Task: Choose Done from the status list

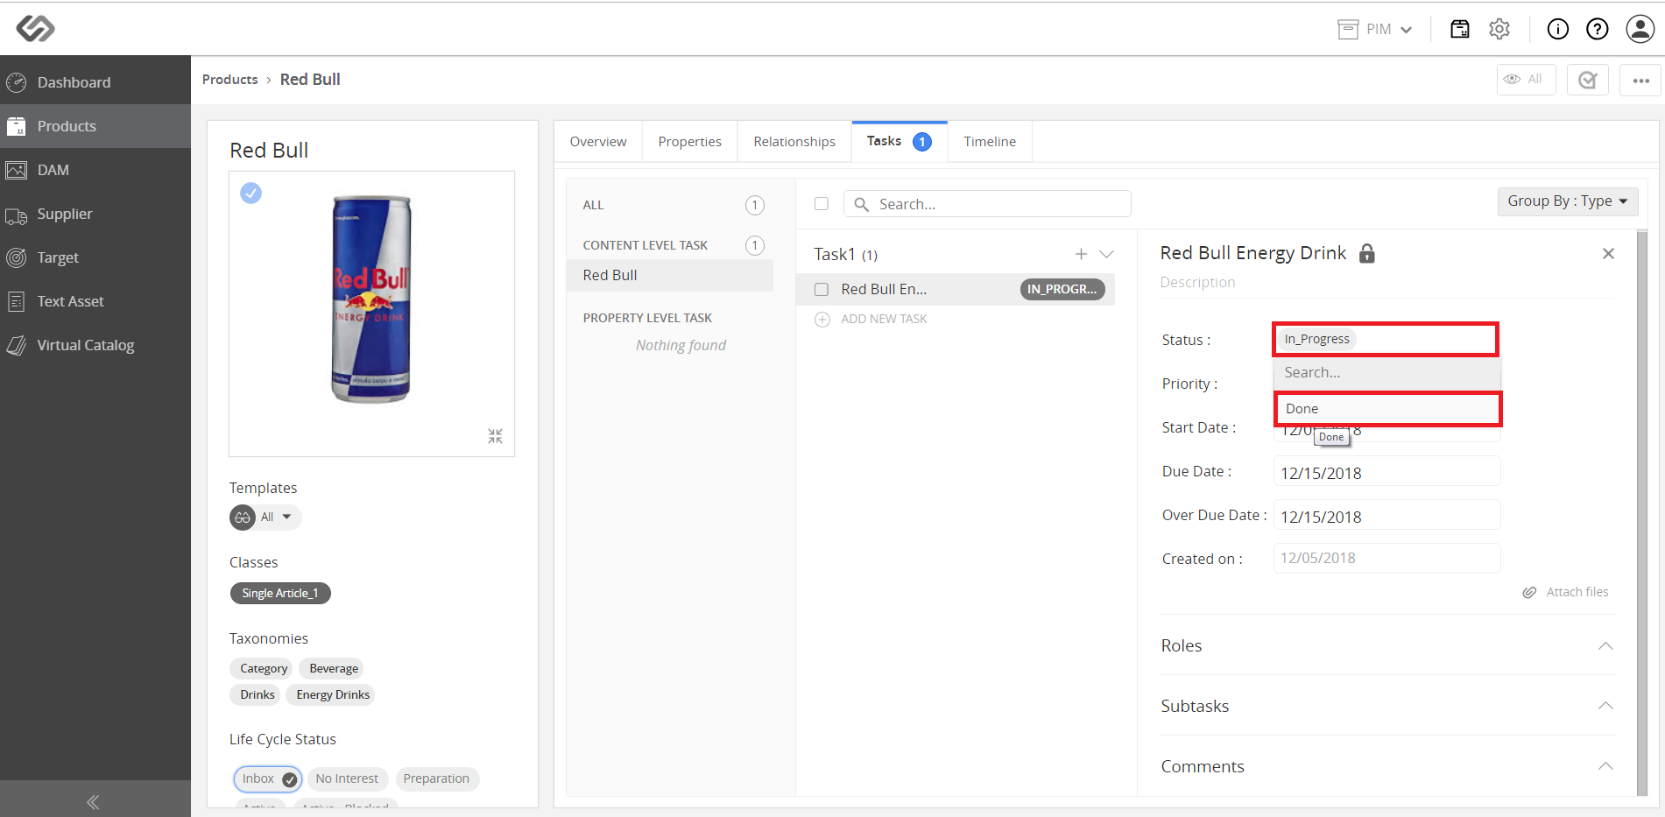Action: pyautogui.click(x=1387, y=409)
